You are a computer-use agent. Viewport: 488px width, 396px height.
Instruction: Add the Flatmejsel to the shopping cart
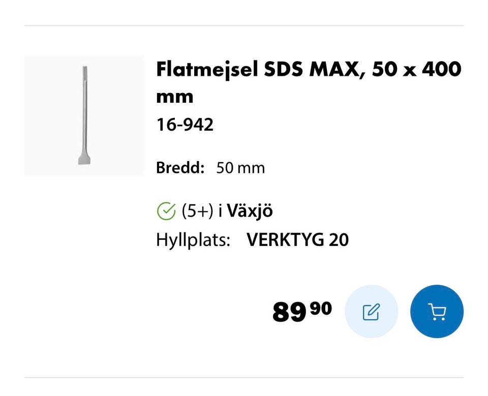[x=437, y=311]
